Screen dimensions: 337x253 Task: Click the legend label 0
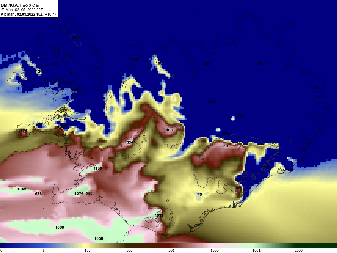pos(1,250)
